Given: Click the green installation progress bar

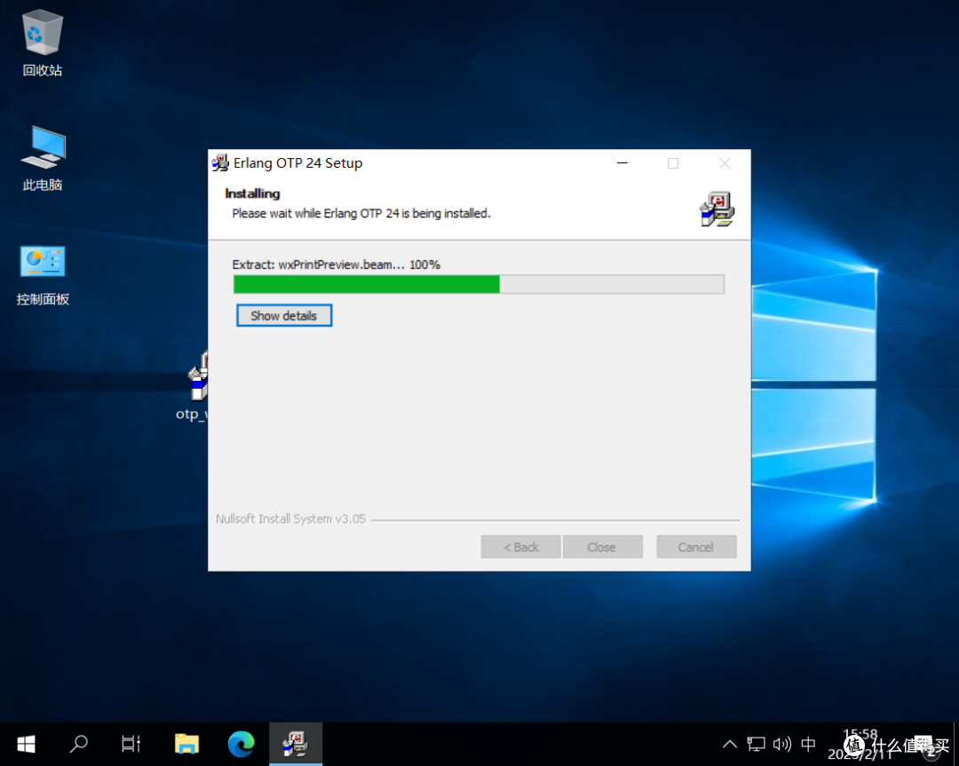Looking at the screenshot, I should [479, 284].
